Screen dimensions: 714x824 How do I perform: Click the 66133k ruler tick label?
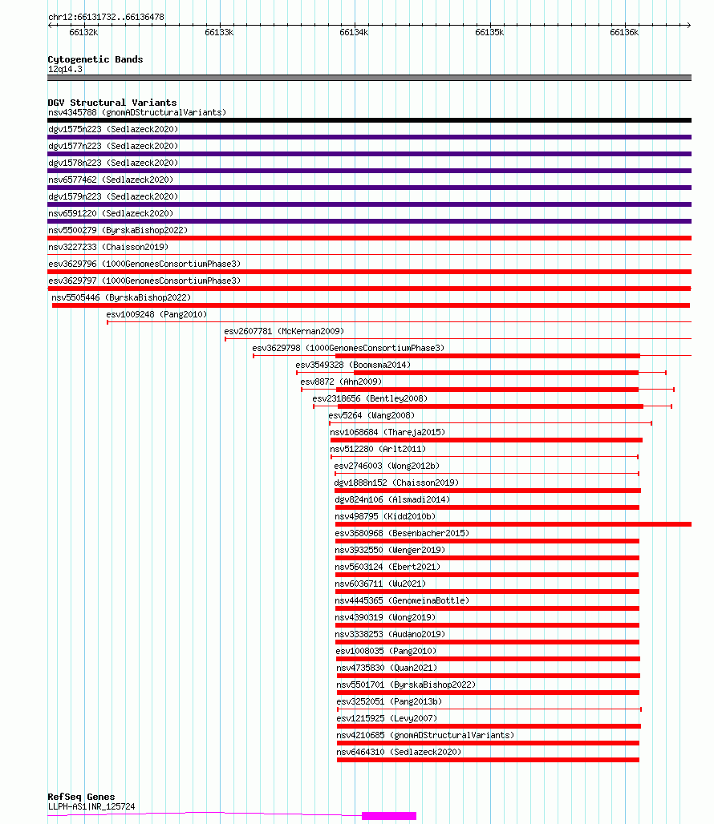pos(219,33)
